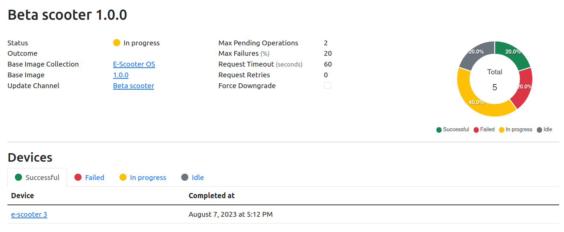Viewport: 564px width, 232px height.
Task: Switch to the Successful devices tab
Action: click(x=37, y=177)
